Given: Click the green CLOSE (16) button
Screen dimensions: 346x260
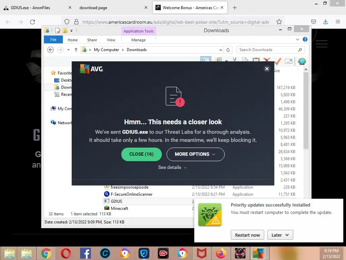Looking at the screenshot, I should pos(142,154).
